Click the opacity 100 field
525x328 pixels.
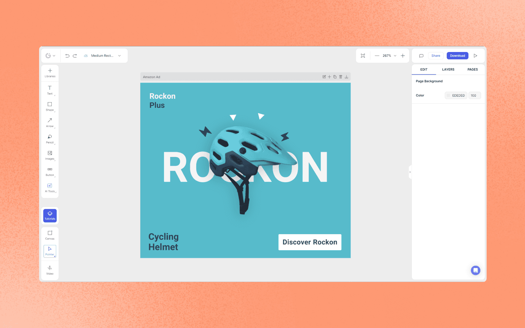(x=475, y=96)
